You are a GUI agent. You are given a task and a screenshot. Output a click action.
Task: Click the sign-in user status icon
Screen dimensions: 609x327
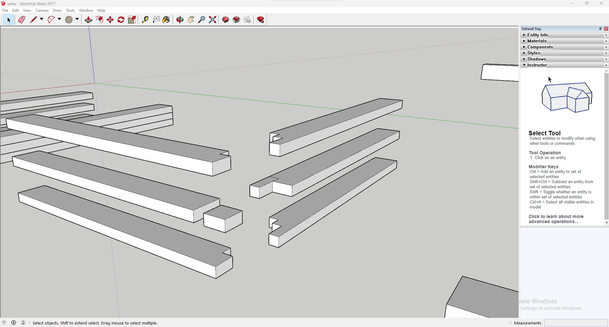coord(23,323)
